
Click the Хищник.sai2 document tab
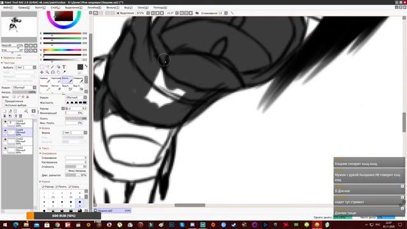click(113, 211)
